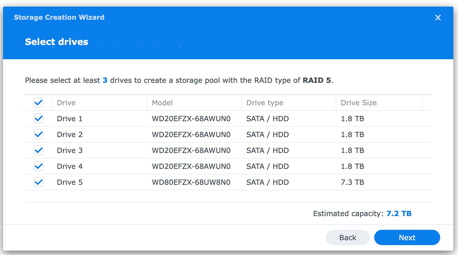
Task: Click the Drive 4 SATA / HDD cell
Action: coord(267,166)
